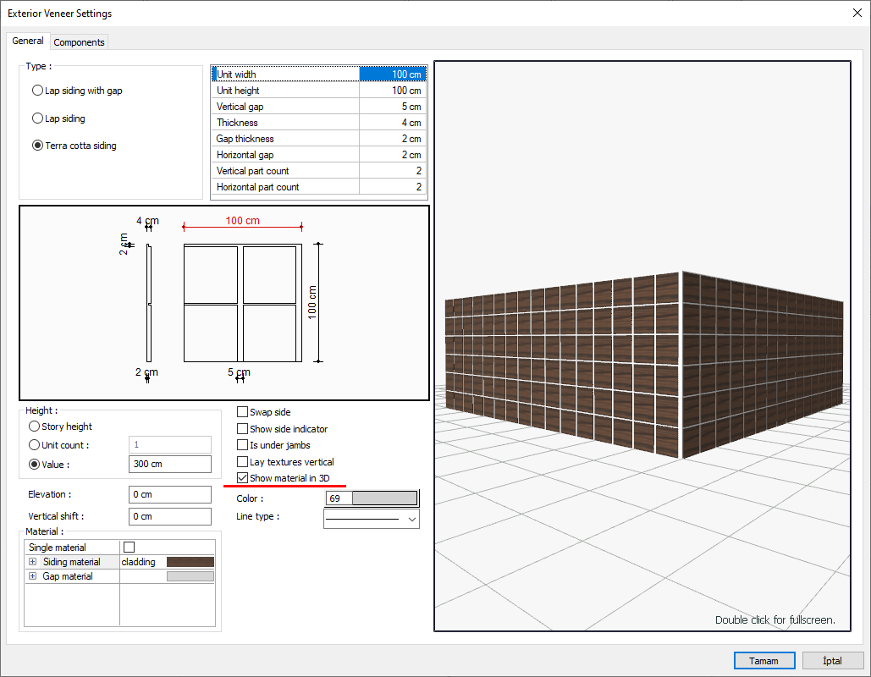This screenshot has height=677, width=871.
Task: Select the Vertical gap value cell
Action: pyautogui.click(x=393, y=107)
